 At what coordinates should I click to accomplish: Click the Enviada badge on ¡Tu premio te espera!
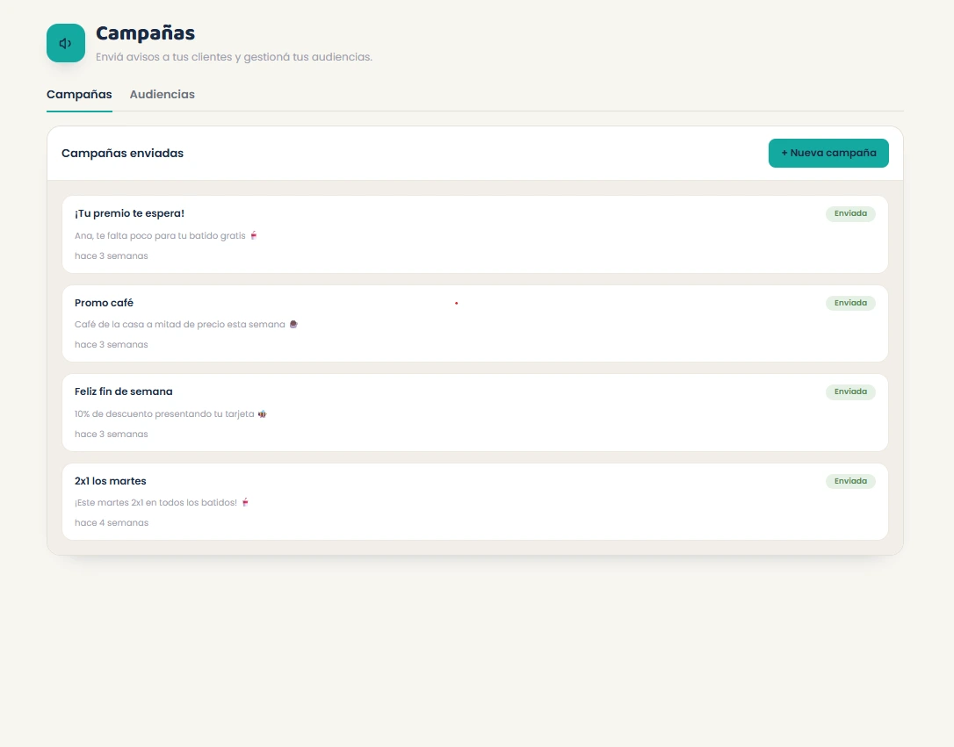[x=850, y=213]
